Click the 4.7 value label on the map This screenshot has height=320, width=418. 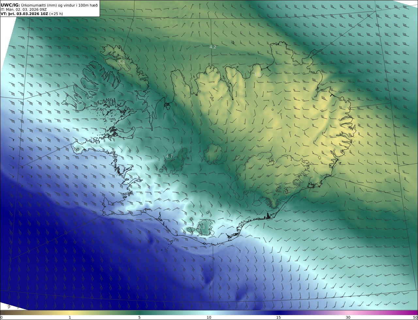click(169, 156)
